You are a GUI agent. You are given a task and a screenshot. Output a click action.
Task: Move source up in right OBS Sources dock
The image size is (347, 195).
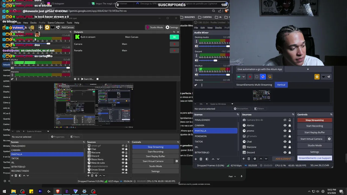(x=261, y=159)
